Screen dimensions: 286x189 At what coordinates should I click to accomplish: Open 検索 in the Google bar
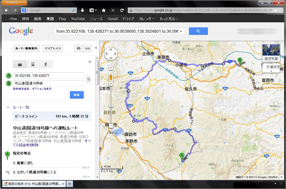(26, 19)
